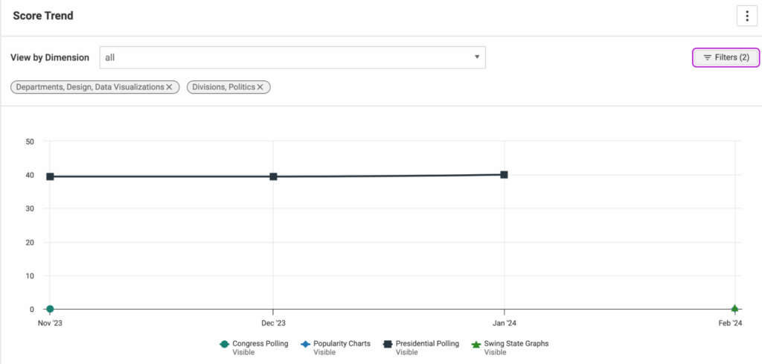Remove the Divisions, Politics filter chip
Image resolution: width=762 pixels, height=364 pixels.
[x=260, y=87]
